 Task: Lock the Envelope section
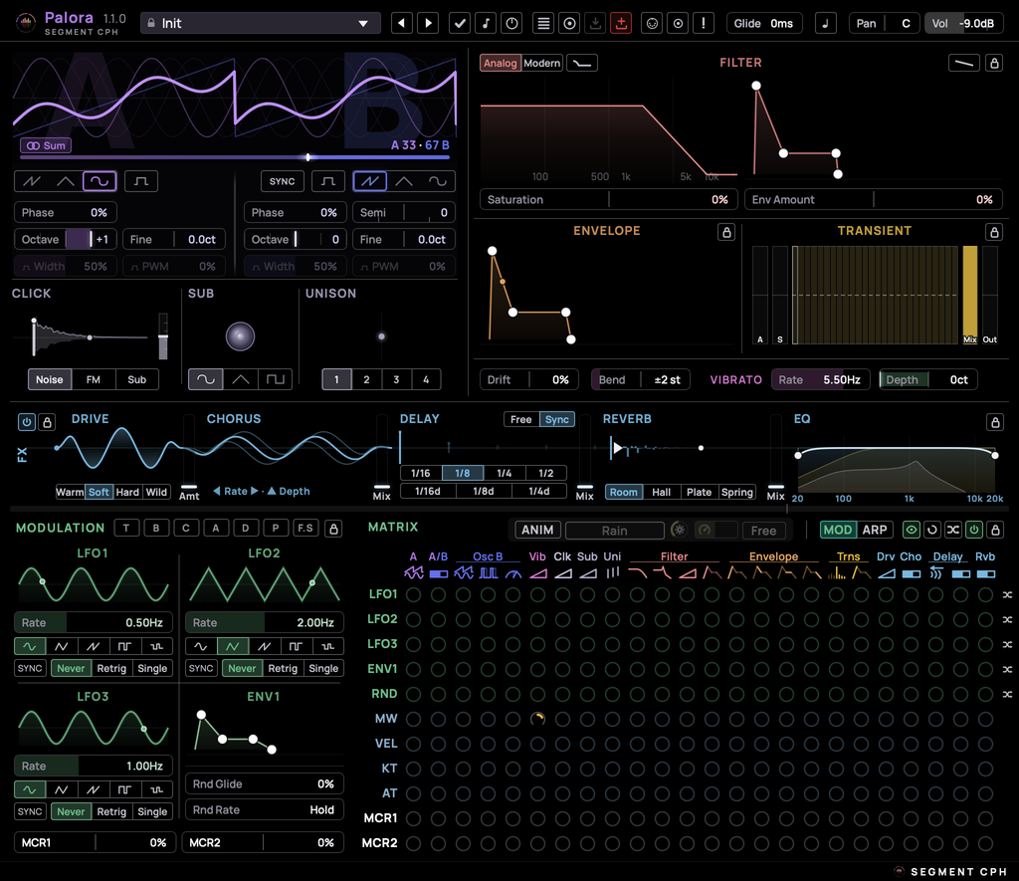[x=726, y=232]
